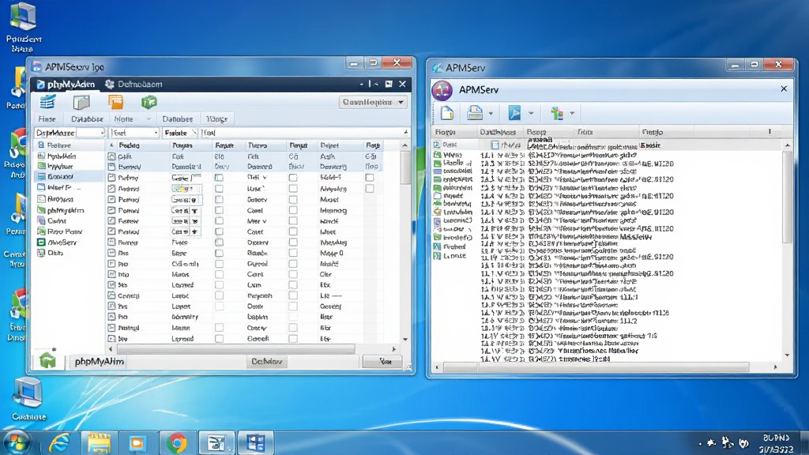Expand the arrow beside APMServ printer icon
809x455 pixels.
pyautogui.click(x=491, y=113)
